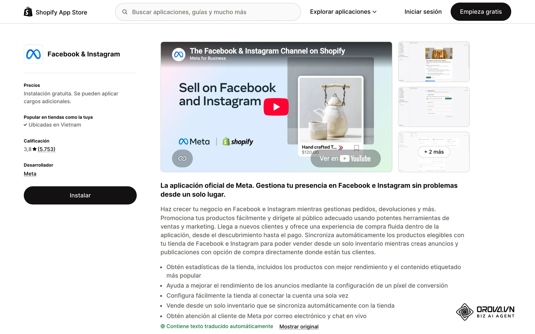The width and height of the screenshot is (535, 334).
Task: Click bullet 'Vende desde un solo inventario'
Action: [281, 306]
